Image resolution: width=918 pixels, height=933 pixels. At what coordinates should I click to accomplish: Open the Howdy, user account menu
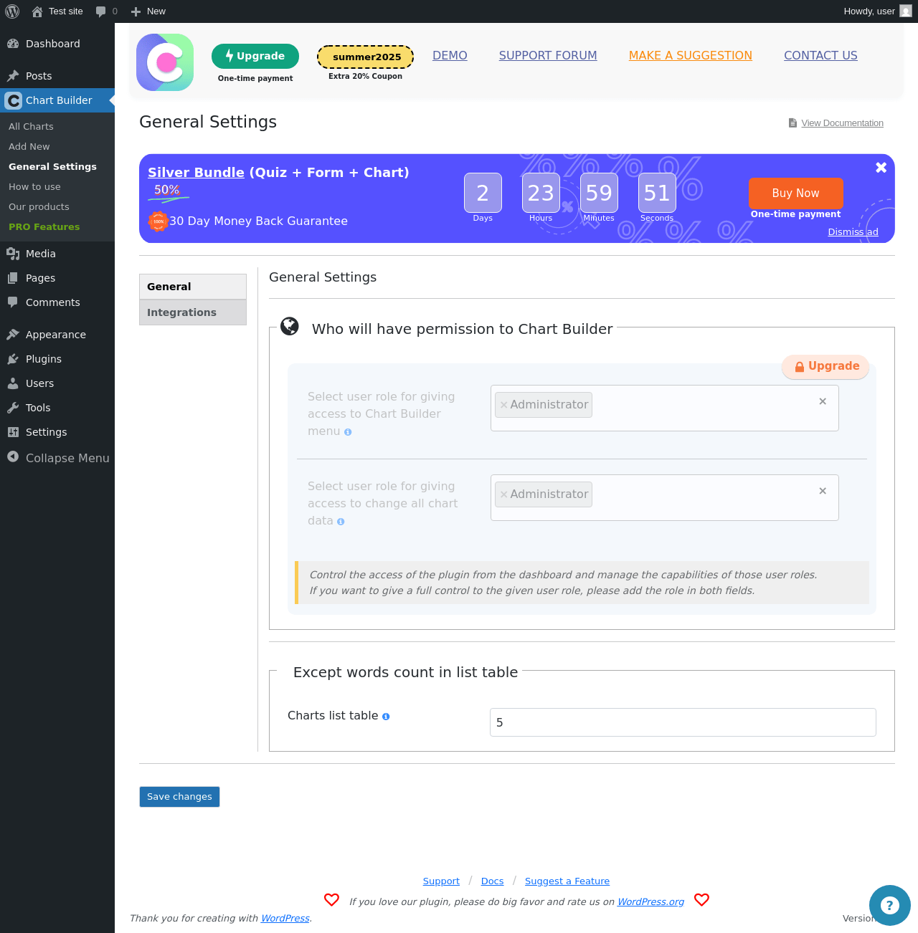(877, 11)
